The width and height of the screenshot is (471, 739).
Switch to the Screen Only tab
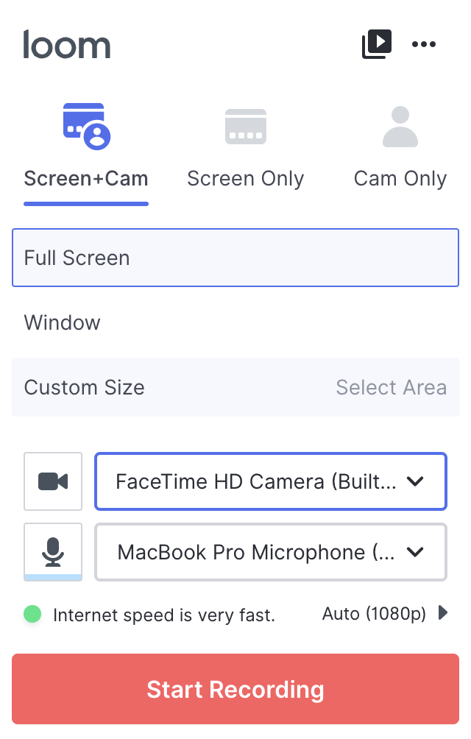(245, 179)
